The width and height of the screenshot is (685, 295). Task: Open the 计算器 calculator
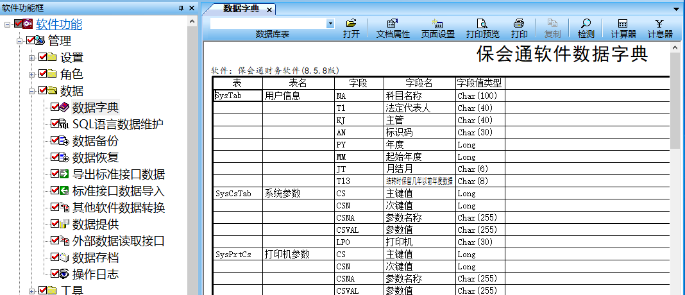point(623,24)
